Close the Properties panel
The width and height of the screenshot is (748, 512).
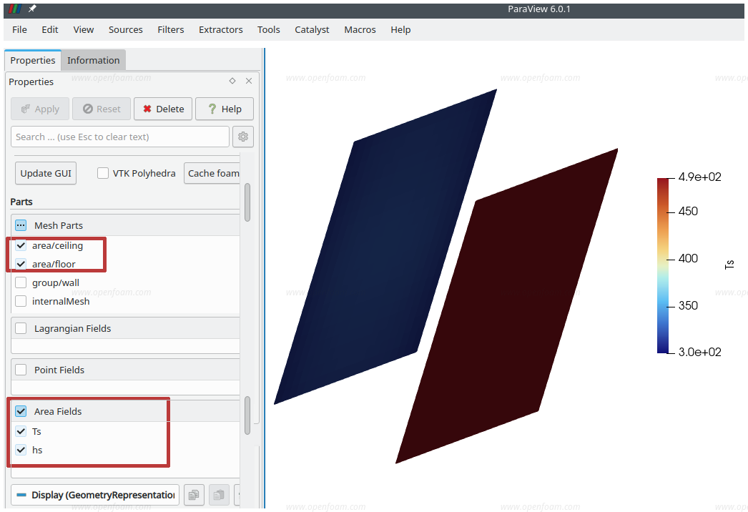click(249, 81)
